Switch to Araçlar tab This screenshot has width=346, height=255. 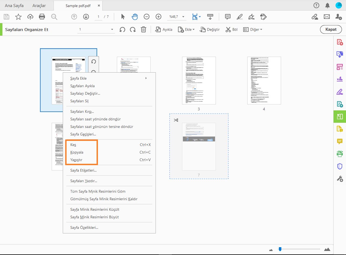(x=39, y=5)
